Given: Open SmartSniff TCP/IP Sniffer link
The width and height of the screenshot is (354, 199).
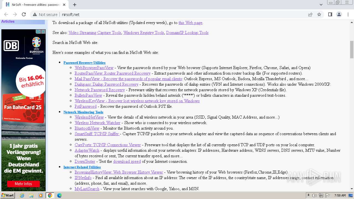Looking at the screenshot, I should [97, 134].
